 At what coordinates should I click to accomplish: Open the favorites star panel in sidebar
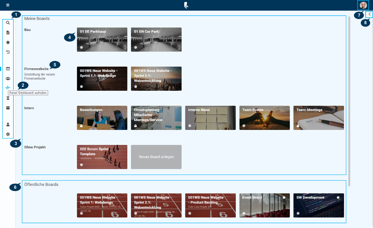click(x=8, y=42)
